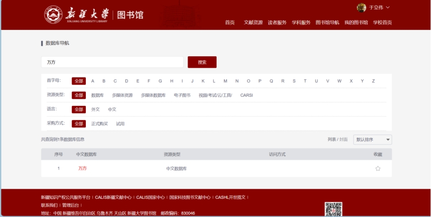Filter by first letter D
The width and height of the screenshot is (431, 217).
pyautogui.click(x=126, y=81)
